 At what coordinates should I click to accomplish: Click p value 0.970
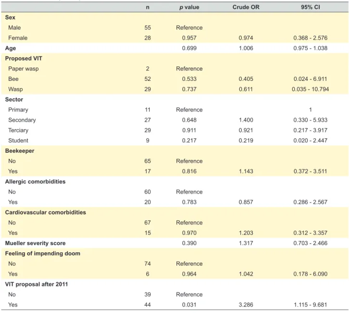click(189, 233)
